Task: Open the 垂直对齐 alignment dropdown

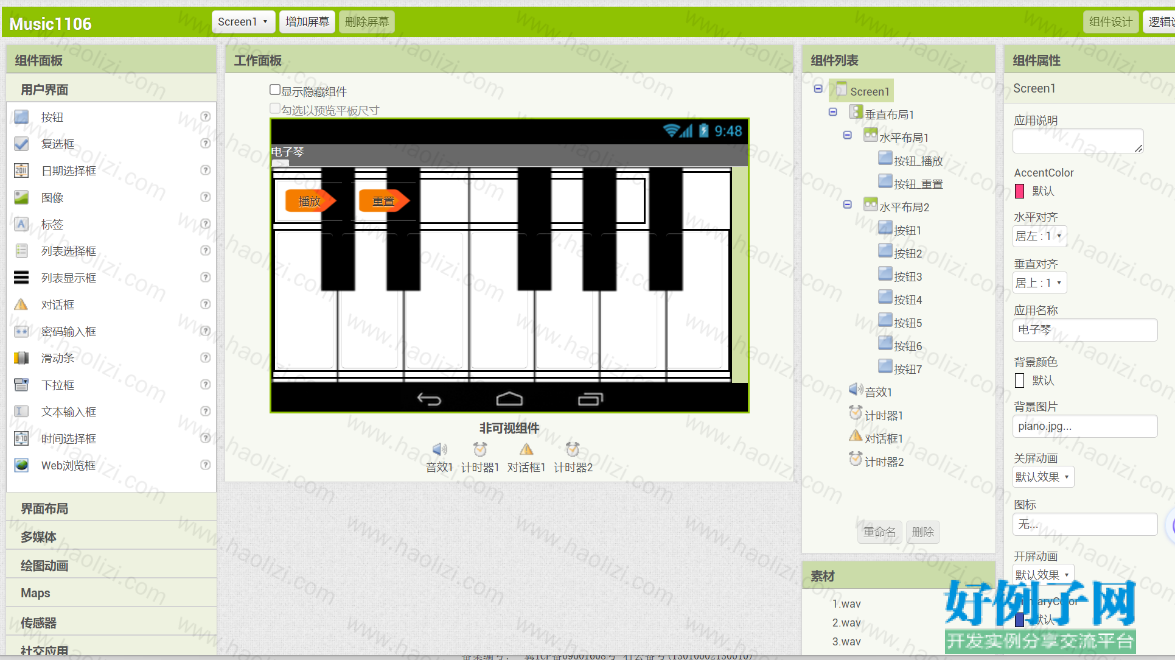Action: [1040, 283]
